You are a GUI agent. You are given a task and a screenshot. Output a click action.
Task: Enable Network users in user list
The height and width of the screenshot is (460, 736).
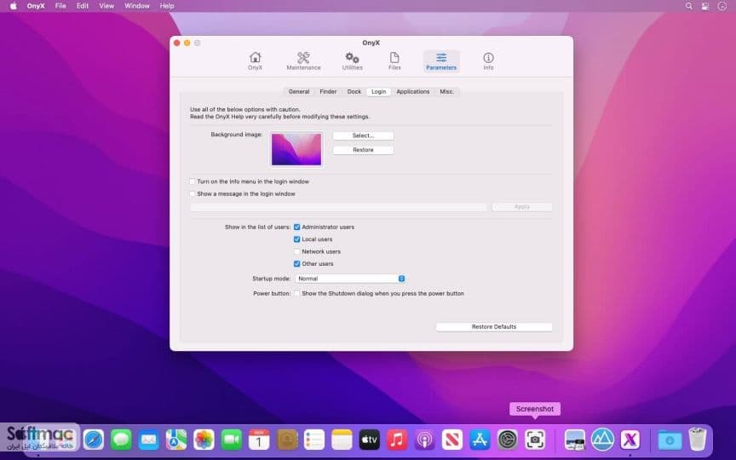click(x=296, y=251)
